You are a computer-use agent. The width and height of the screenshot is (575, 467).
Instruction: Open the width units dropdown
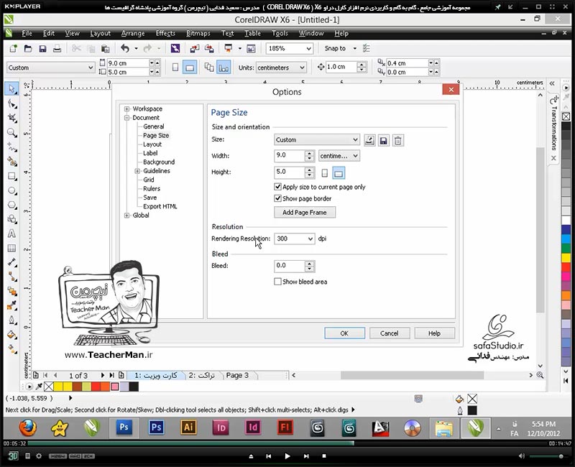[339, 156]
